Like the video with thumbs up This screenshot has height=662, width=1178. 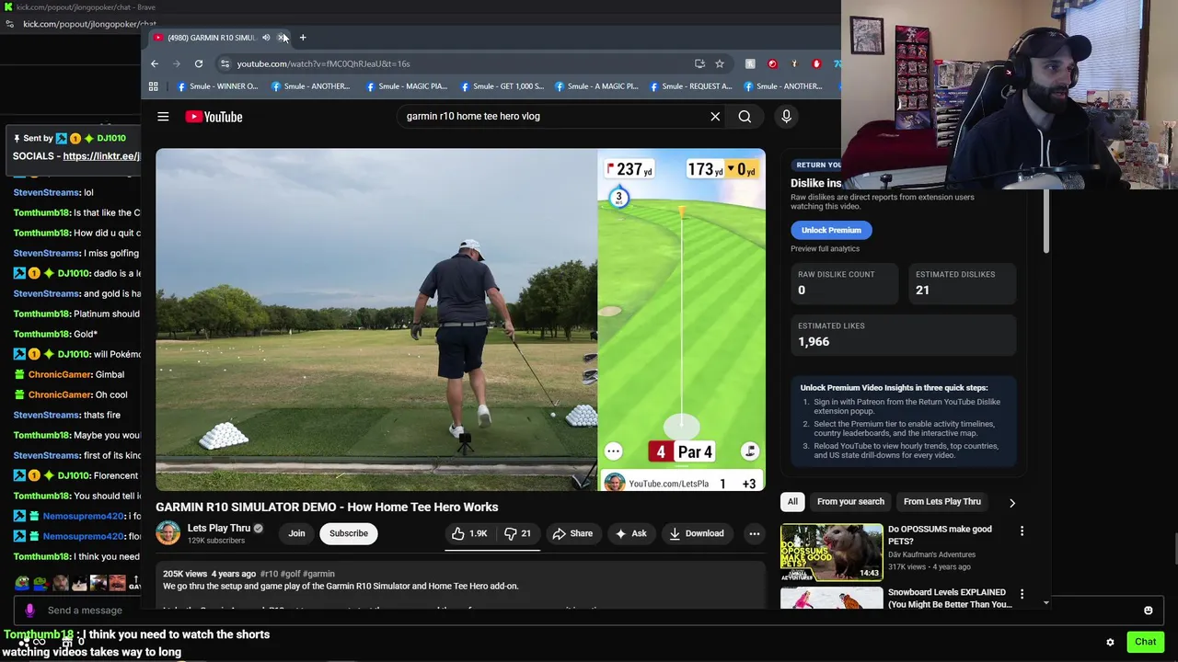click(x=470, y=533)
